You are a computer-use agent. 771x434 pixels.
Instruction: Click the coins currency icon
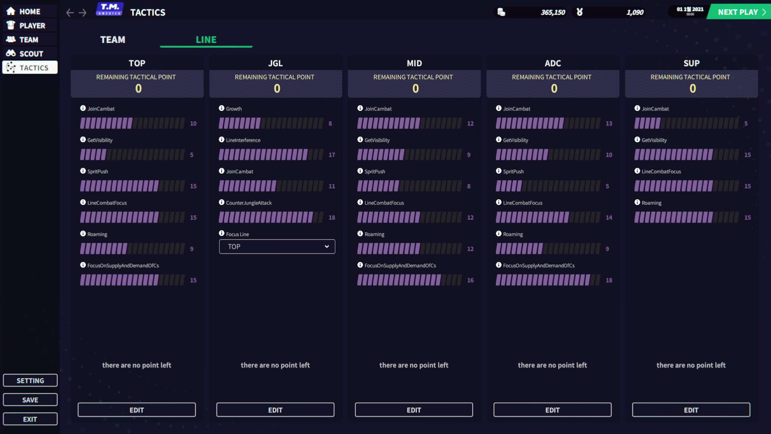point(501,12)
